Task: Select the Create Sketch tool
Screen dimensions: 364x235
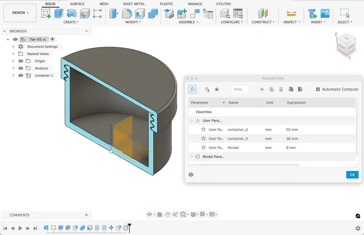Action: tap(46, 14)
